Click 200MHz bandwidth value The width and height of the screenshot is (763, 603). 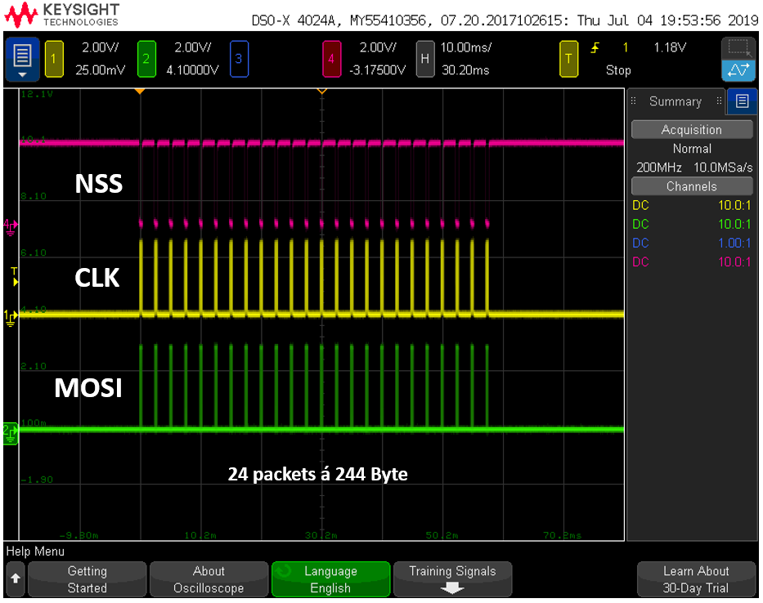tap(659, 167)
